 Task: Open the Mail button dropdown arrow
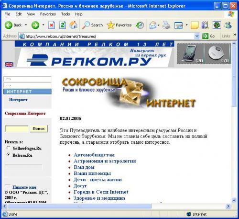(159, 25)
